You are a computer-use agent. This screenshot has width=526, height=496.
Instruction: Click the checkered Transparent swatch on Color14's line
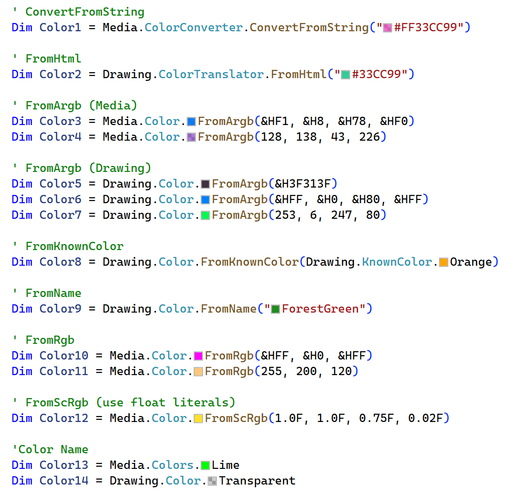point(211,480)
